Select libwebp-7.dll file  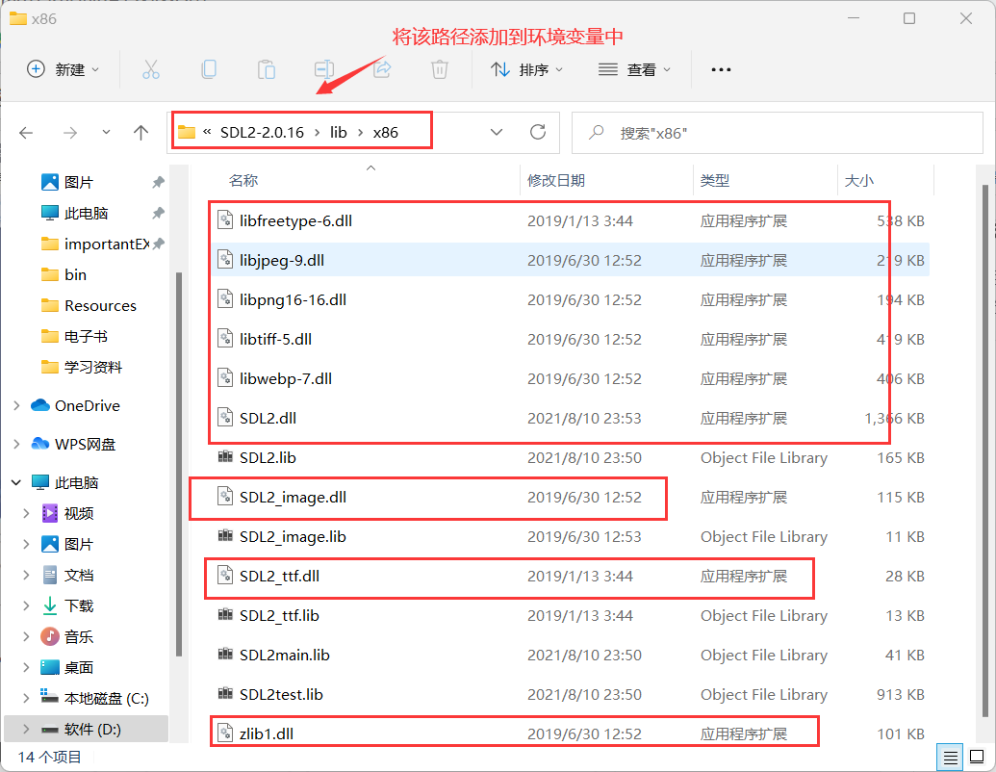[x=285, y=378]
